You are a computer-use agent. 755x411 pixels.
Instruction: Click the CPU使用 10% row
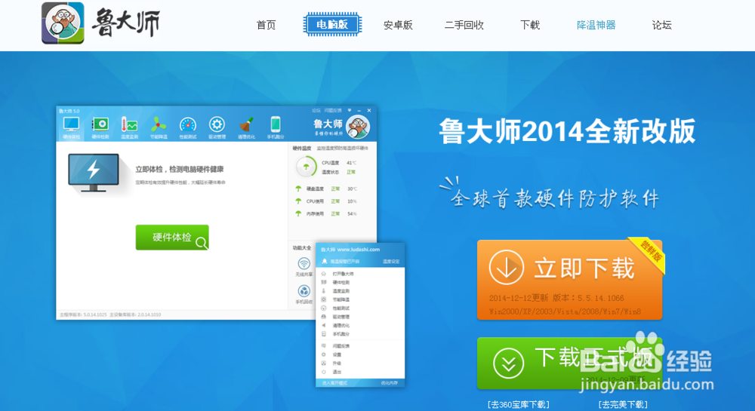(326, 201)
